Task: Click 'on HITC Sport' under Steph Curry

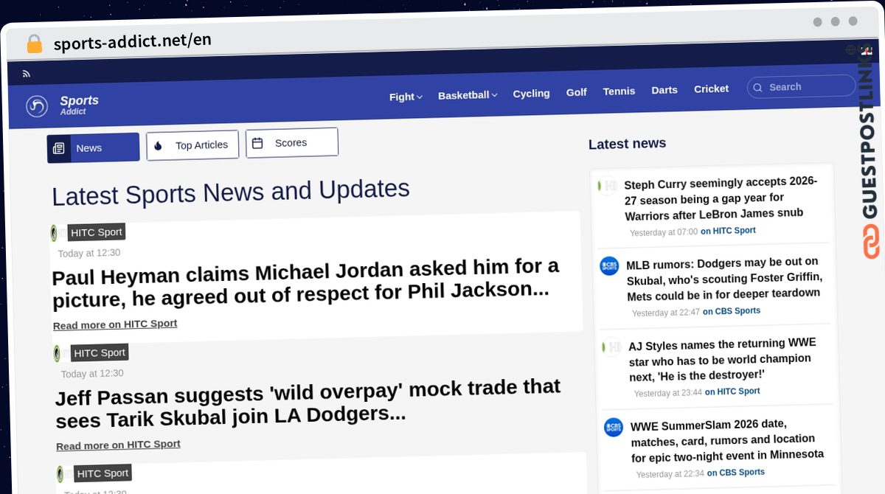Action: 728,231
